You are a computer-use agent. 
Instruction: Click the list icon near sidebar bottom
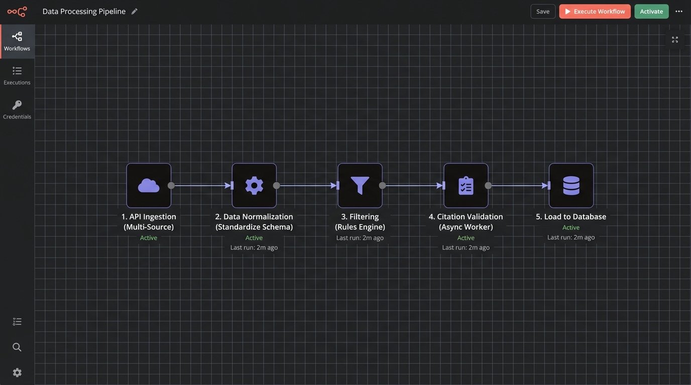[x=17, y=320]
